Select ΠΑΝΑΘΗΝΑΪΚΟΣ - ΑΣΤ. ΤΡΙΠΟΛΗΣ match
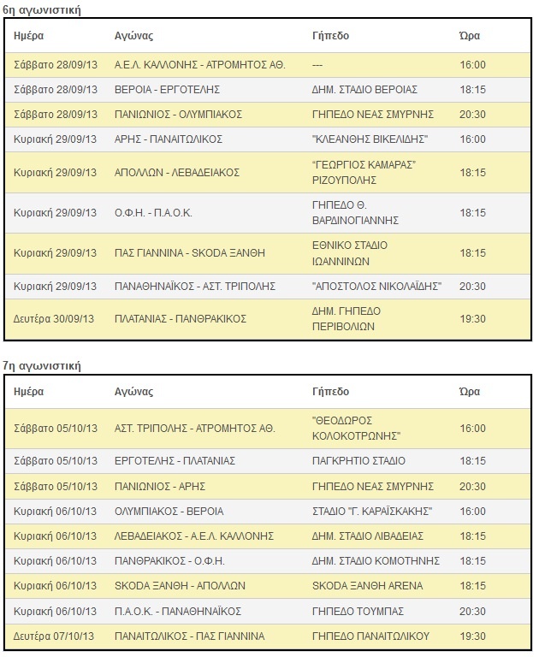This screenshot has height=657, width=539. [195, 287]
